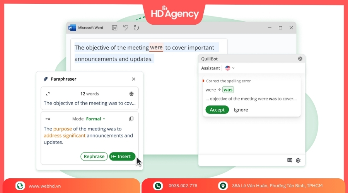
Task: Open the Formal mode dropdown
Action: point(96,119)
